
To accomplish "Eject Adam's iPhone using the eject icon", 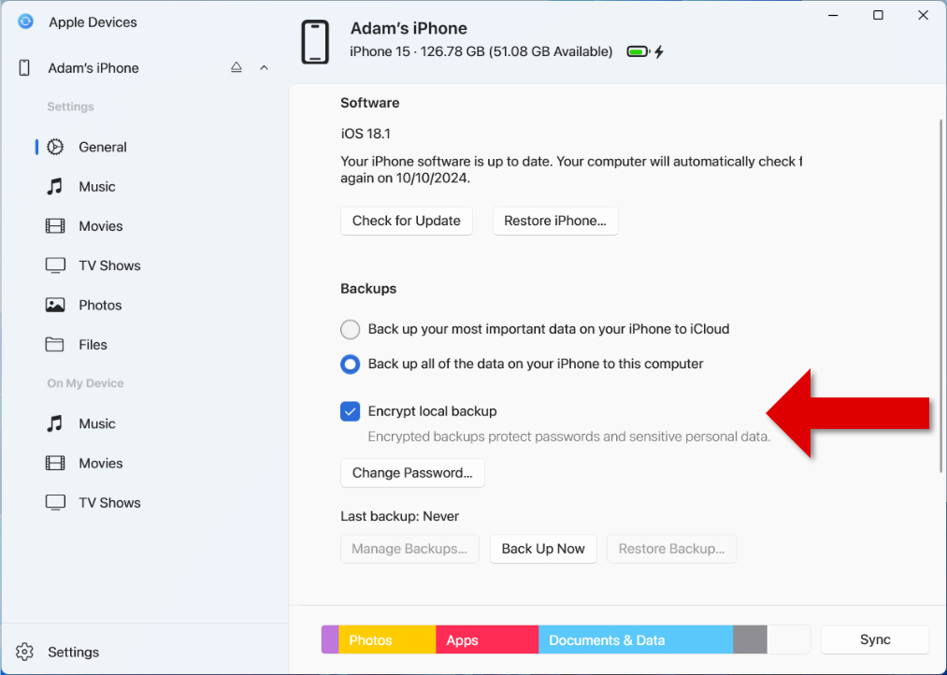I will click(237, 67).
